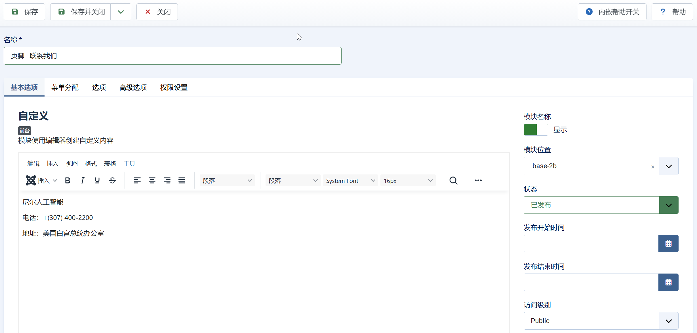
Task: Click the 内嵌帮助开关 button
Action: [x=612, y=12]
